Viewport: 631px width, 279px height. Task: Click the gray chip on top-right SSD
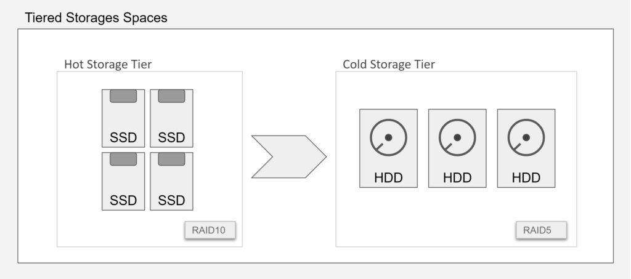[171, 96]
